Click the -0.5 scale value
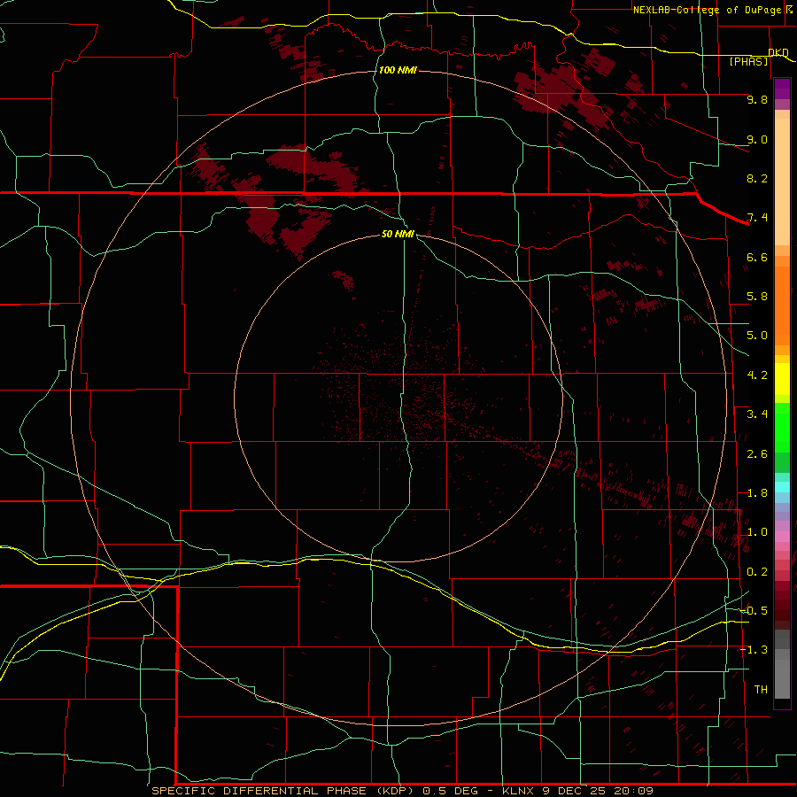 point(754,611)
